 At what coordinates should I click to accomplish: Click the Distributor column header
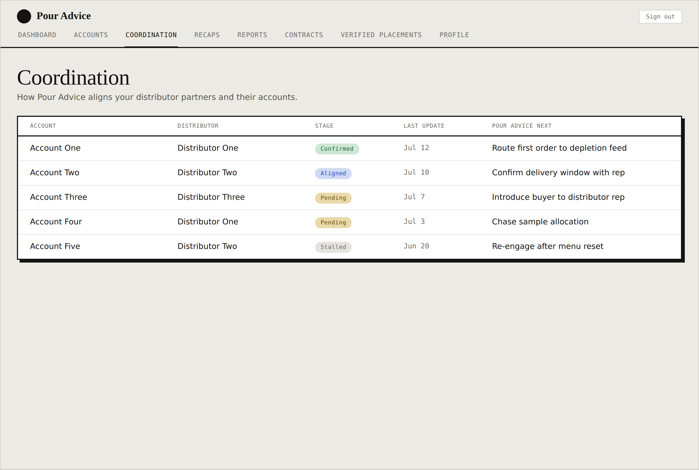tap(198, 126)
